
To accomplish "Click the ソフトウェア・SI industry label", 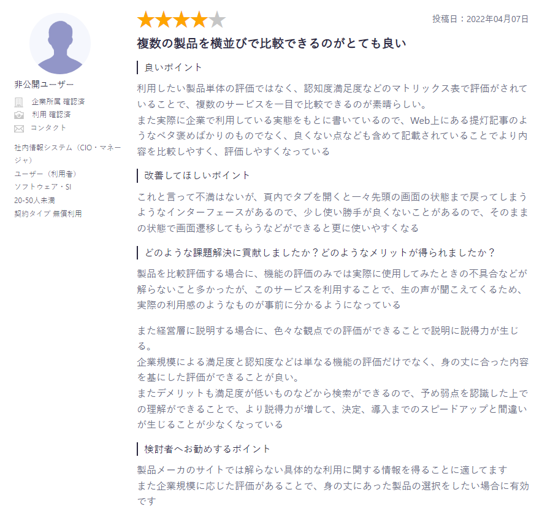I will point(43,186).
